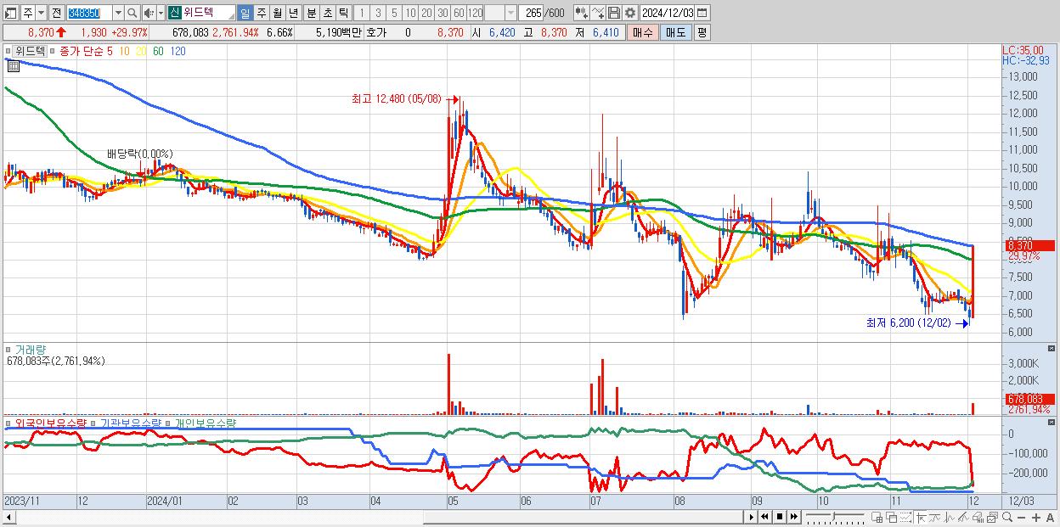
Task: Click the date field 2024/12/03
Action: click(667, 13)
